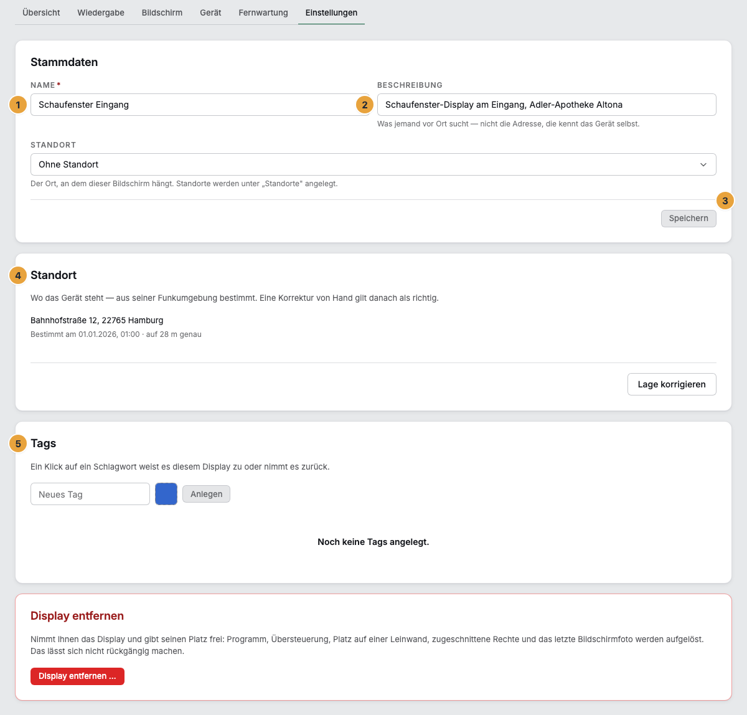
Task: Switch to the Wiedergabe tab
Action: click(x=101, y=12)
